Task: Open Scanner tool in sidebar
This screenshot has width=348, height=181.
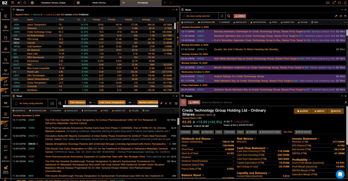Action: 5,93
